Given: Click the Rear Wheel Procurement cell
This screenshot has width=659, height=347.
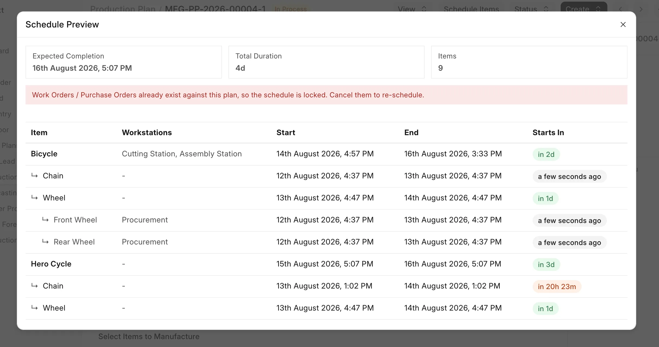Looking at the screenshot, I should (x=145, y=242).
